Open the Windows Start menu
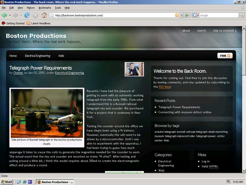This screenshot has height=185, width=246. point(7,182)
